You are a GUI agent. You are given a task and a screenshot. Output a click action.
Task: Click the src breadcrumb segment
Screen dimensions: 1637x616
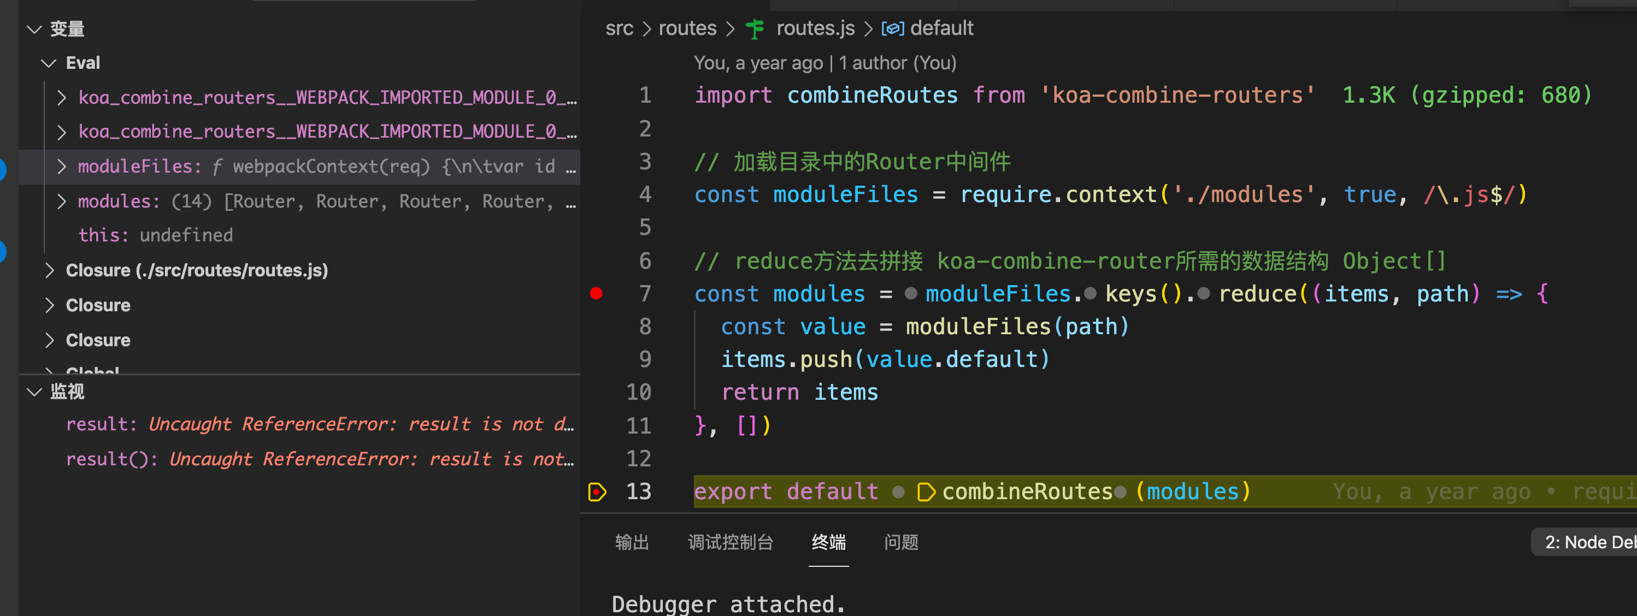(619, 28)
